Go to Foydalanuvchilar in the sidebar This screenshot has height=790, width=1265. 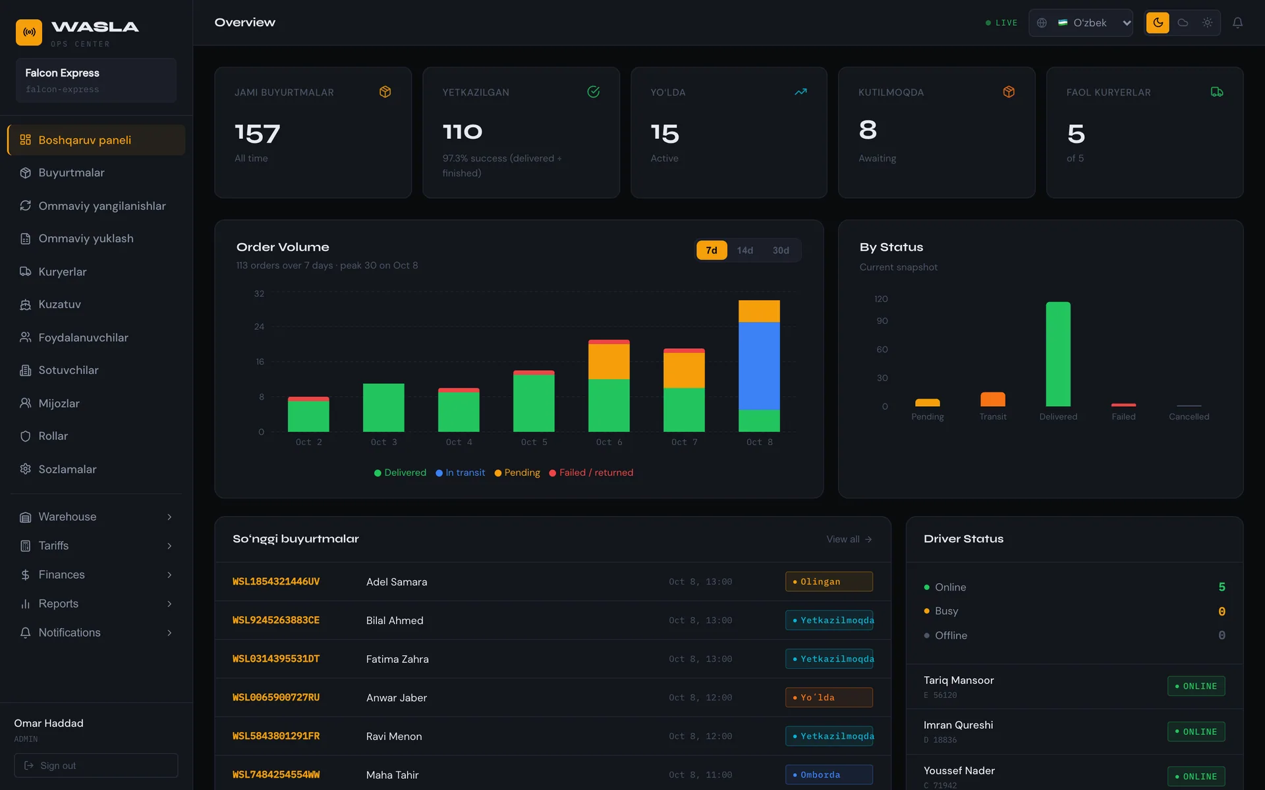click(96, 337)
